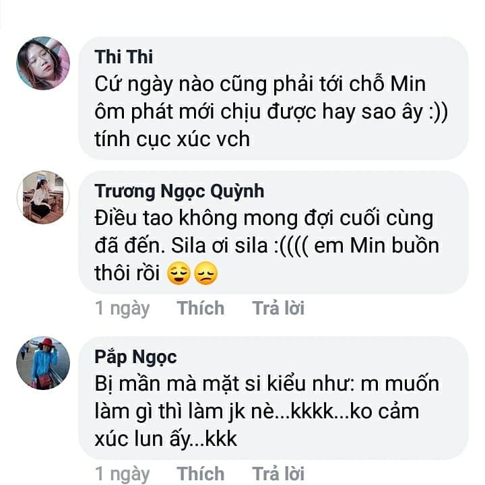485x485 pixels.
Task: Click 'xúc lun ấy...kkk' line in Pắp Ngọc's comment
Action: point(166,439)
